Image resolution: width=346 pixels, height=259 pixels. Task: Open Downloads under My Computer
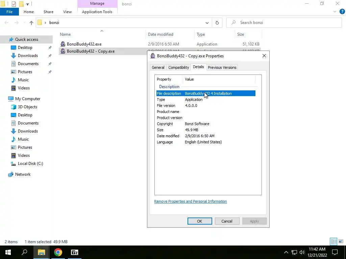pyautogui.click(x=28, y=131)
